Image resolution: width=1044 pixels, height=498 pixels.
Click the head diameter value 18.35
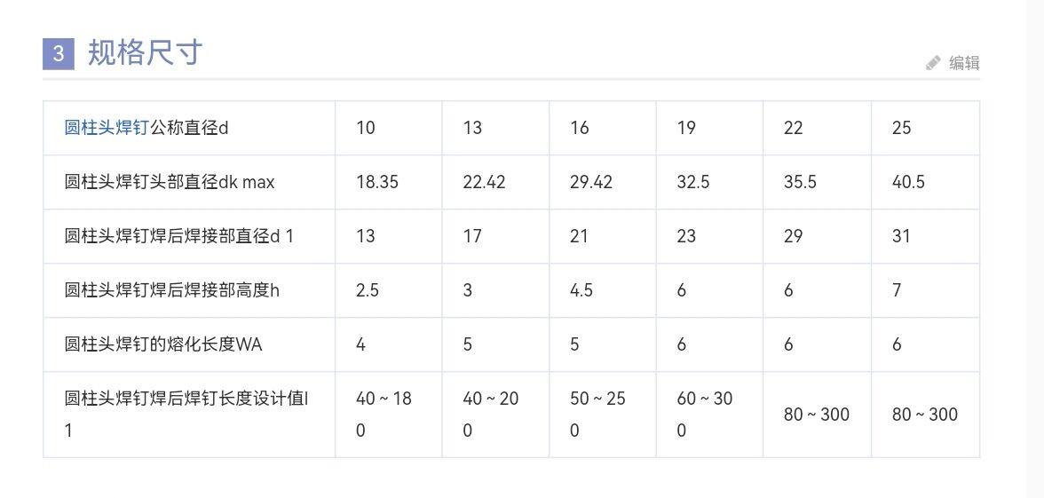(x=377, y=182)
